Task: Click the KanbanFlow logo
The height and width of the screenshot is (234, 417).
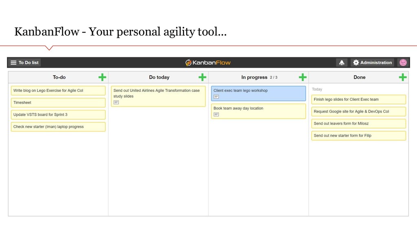Action: tap(208, 63)
